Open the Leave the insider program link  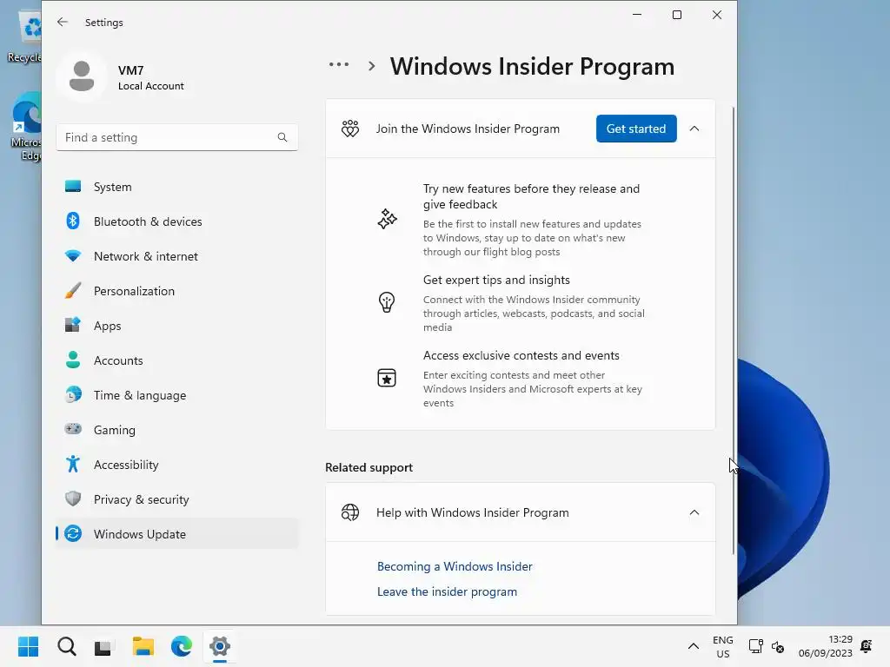coord(447,591)
